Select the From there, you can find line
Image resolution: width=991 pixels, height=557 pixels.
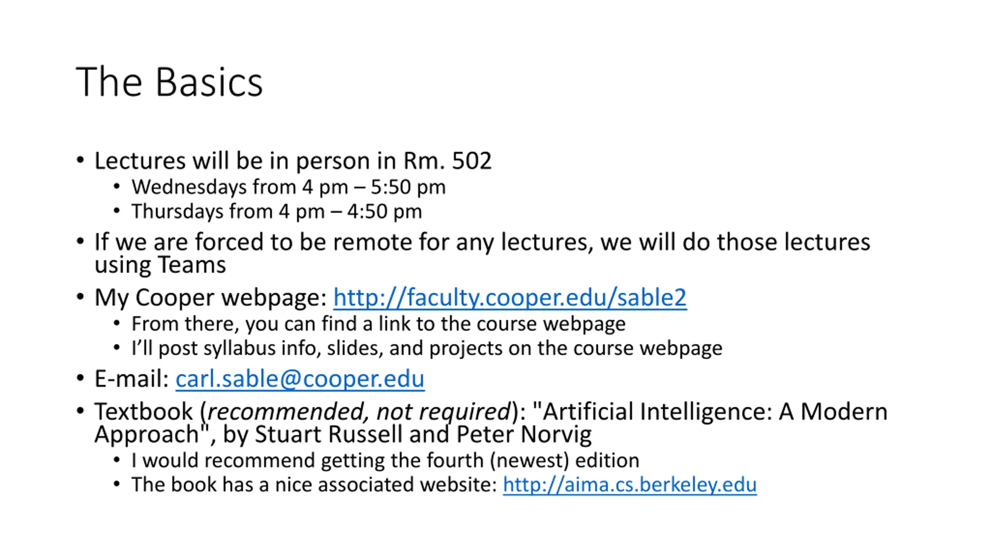[378, 324]
